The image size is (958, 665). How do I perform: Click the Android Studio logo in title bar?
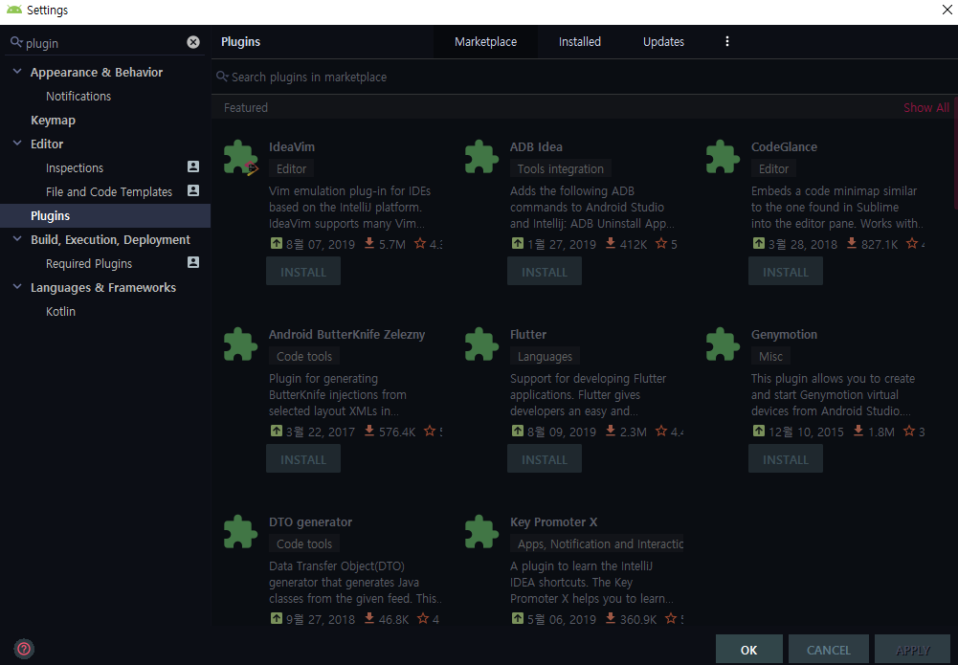14,10
